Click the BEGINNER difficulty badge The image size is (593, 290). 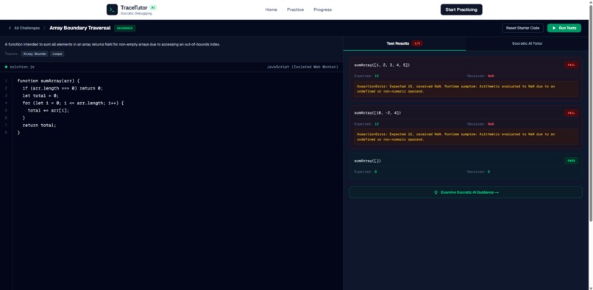pos(124,28)
